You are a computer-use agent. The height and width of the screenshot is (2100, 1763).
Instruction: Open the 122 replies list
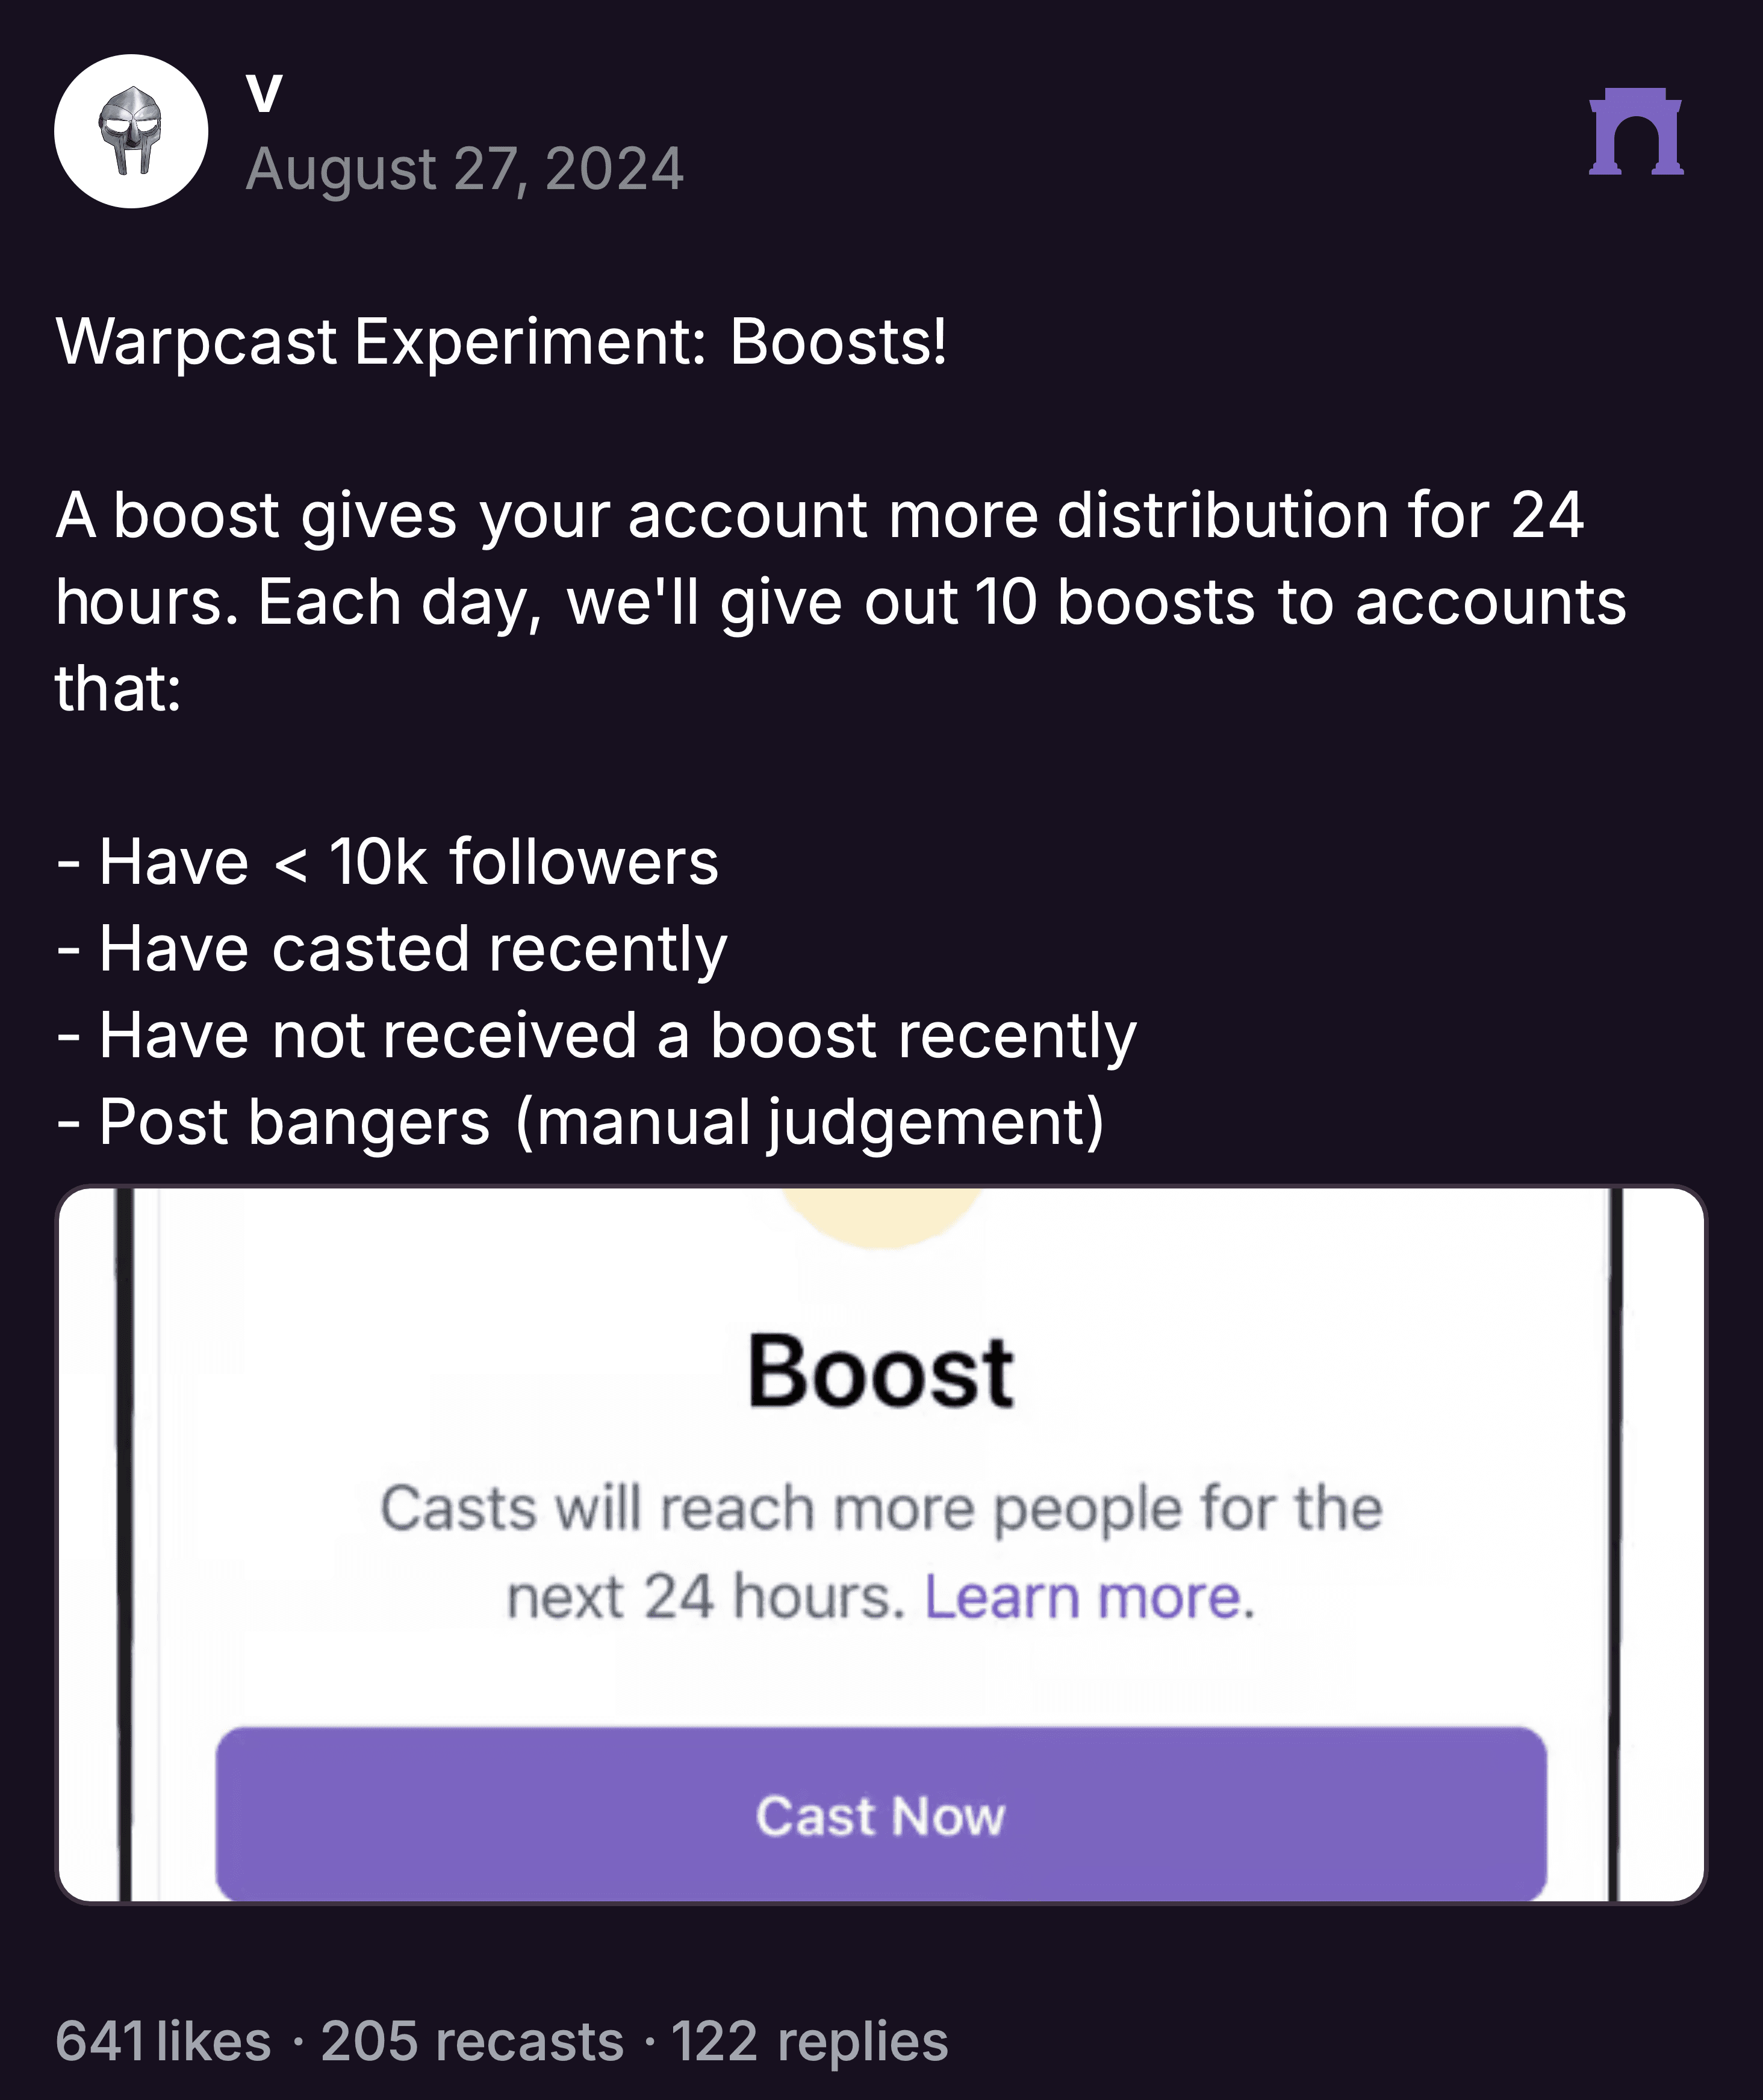click(x=809, y=2041)
